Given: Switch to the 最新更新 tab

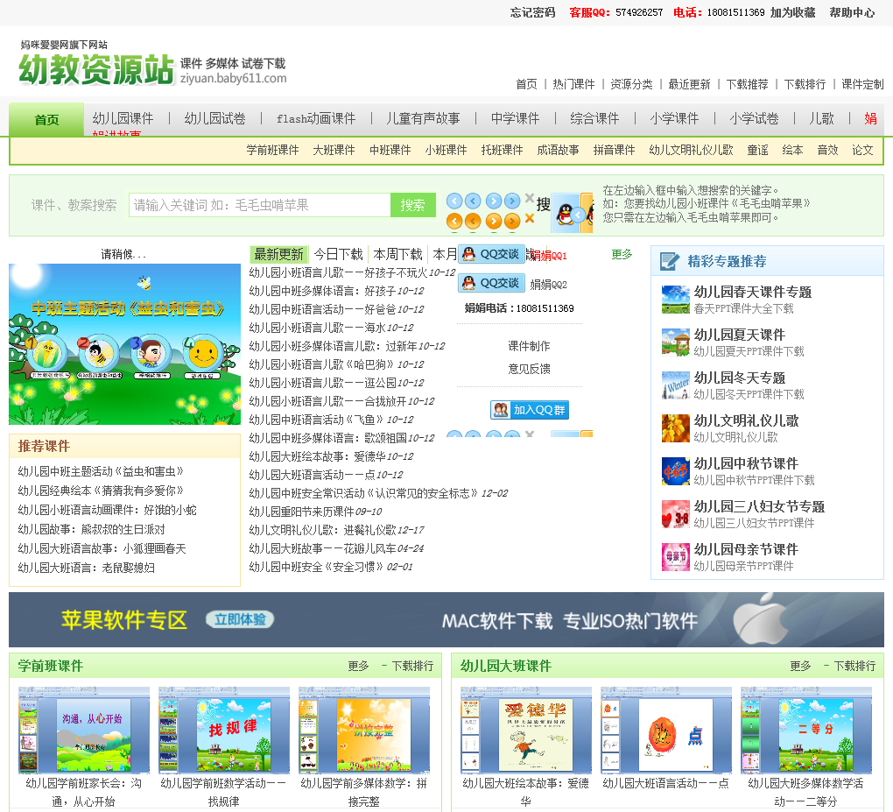Looking at the screenshot, I should click(278, 254).
